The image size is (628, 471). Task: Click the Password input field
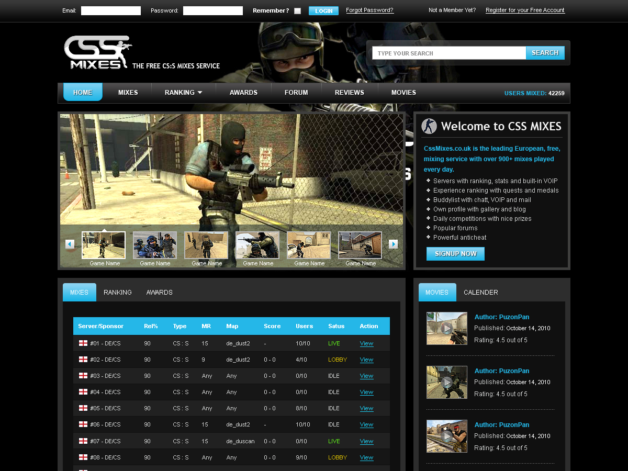point(213,11)
